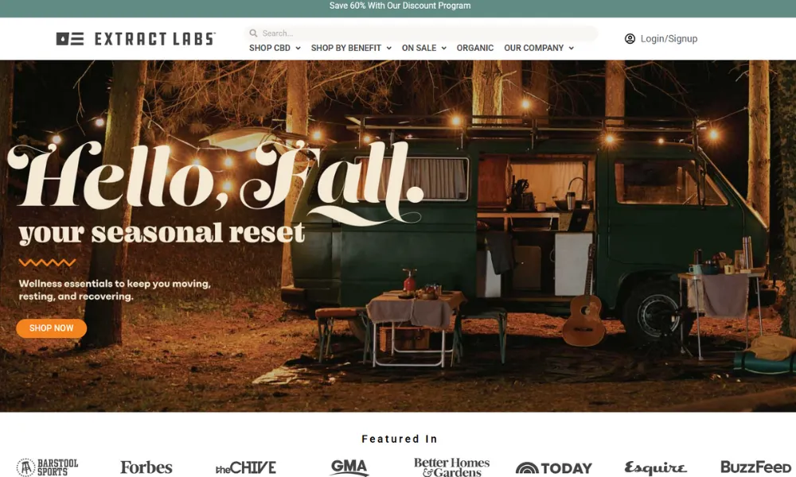Click the Today show logo
The height and width of the screenshot is (477, 796).
click(554, 468)
